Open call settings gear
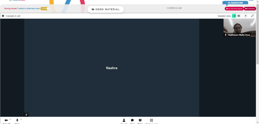 pyautogui.click(x=3, y=16)
